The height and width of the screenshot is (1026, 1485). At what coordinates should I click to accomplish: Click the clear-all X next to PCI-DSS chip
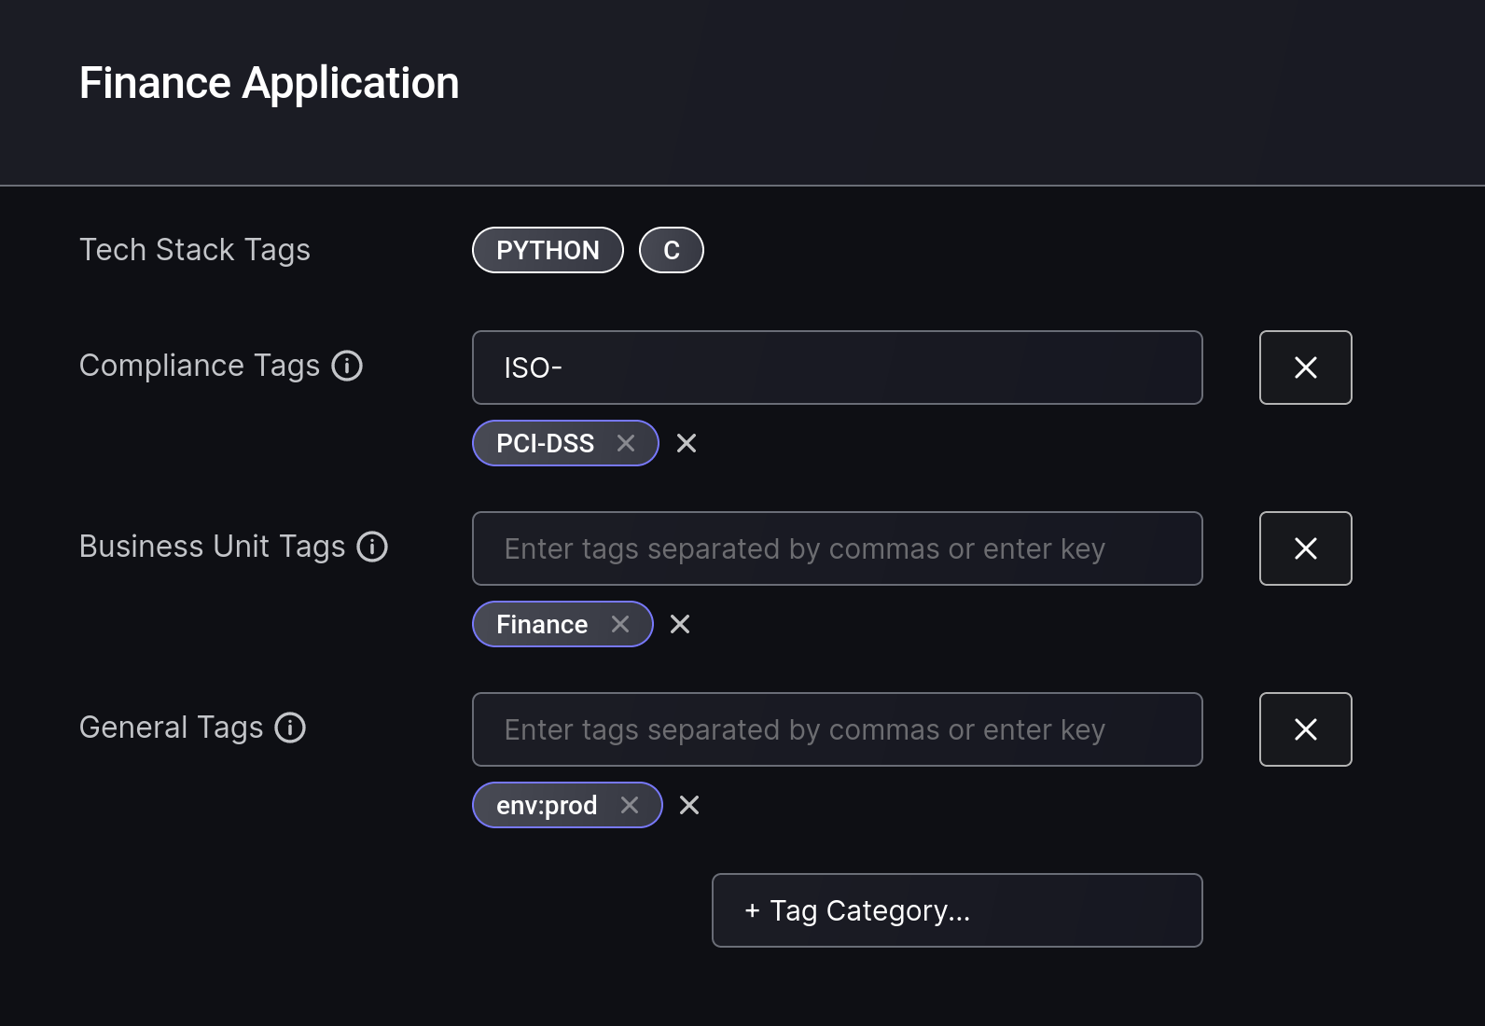687,443
